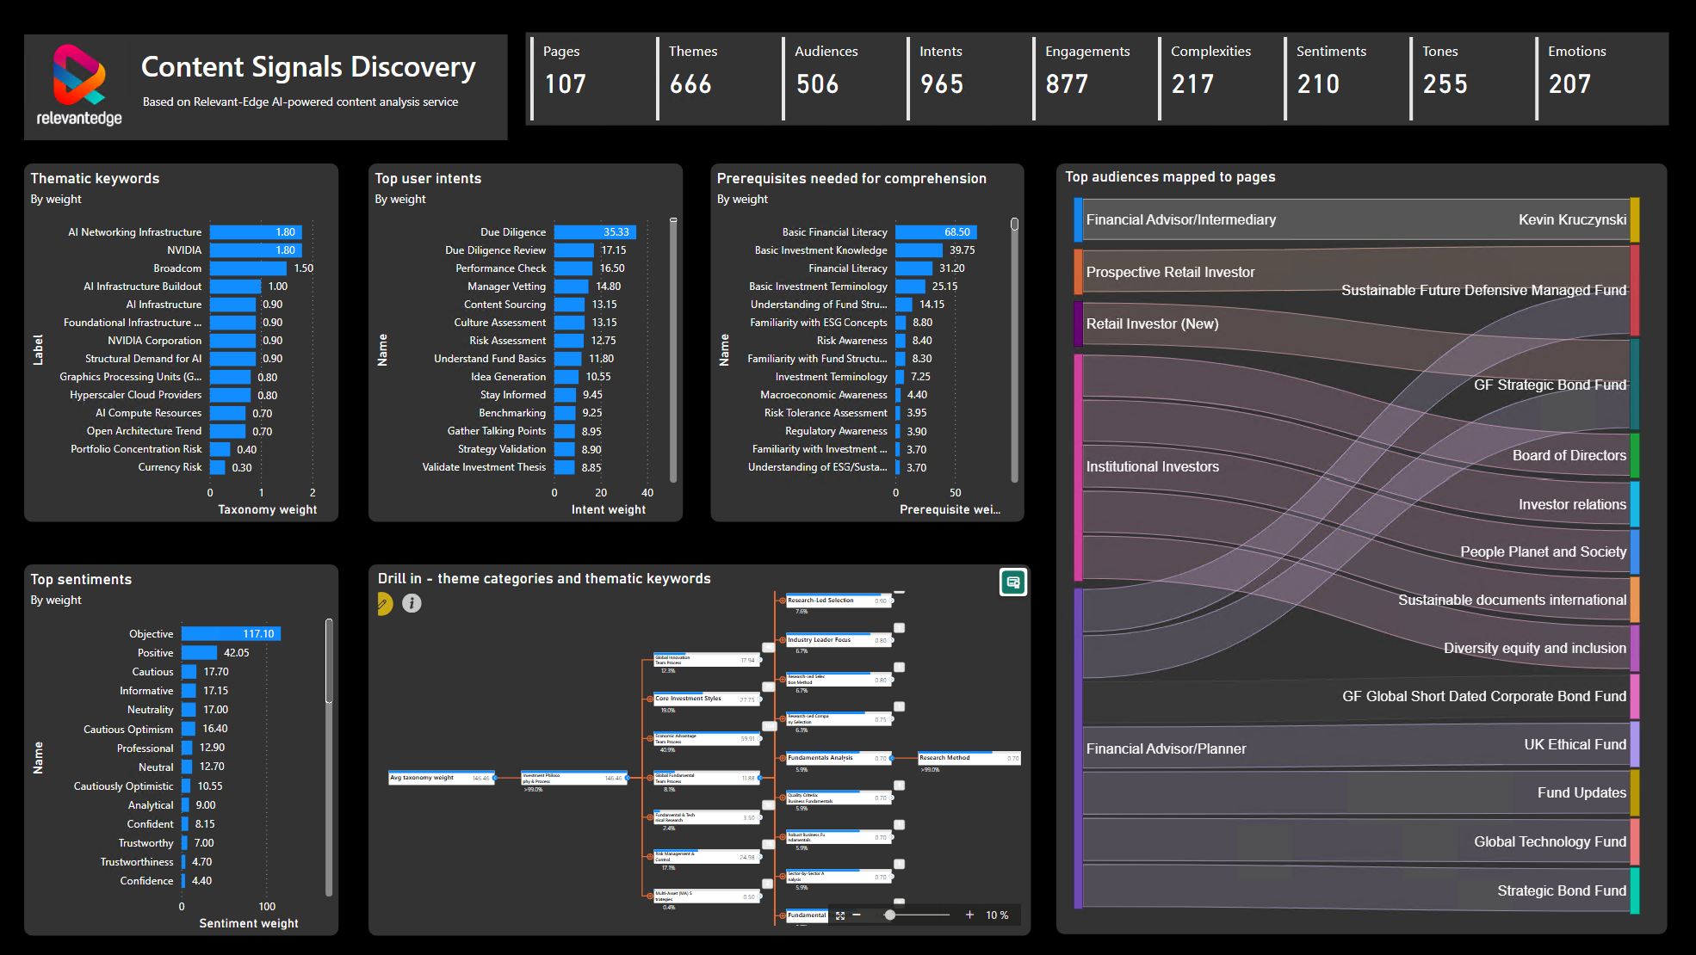Collapse the Fundamentals Analysis node
Image resolution: width=1696 pixels, height=955 pixels.
892,758
